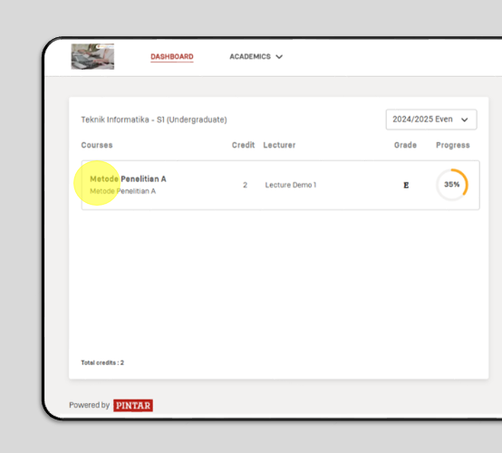Open the Metode Penelitian A course title
This screenshot has height=453, width=502.
[128, 179]
